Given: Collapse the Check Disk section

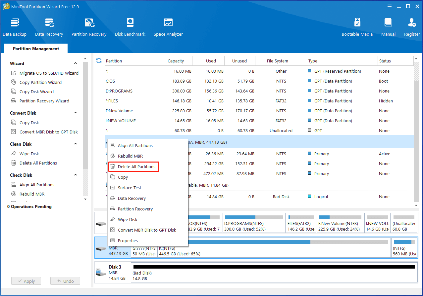Looking at the screenshot, I should [x=76, y=175].
